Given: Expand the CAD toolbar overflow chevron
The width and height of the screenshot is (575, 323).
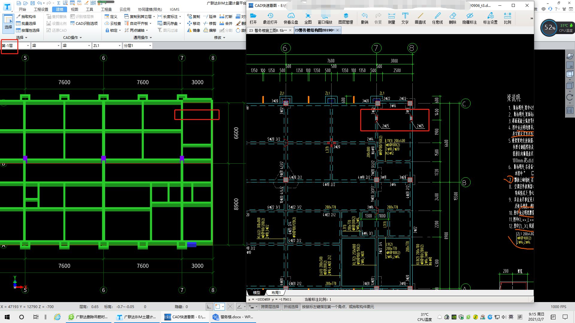Looking at the screenshot, I should (532, 18).
